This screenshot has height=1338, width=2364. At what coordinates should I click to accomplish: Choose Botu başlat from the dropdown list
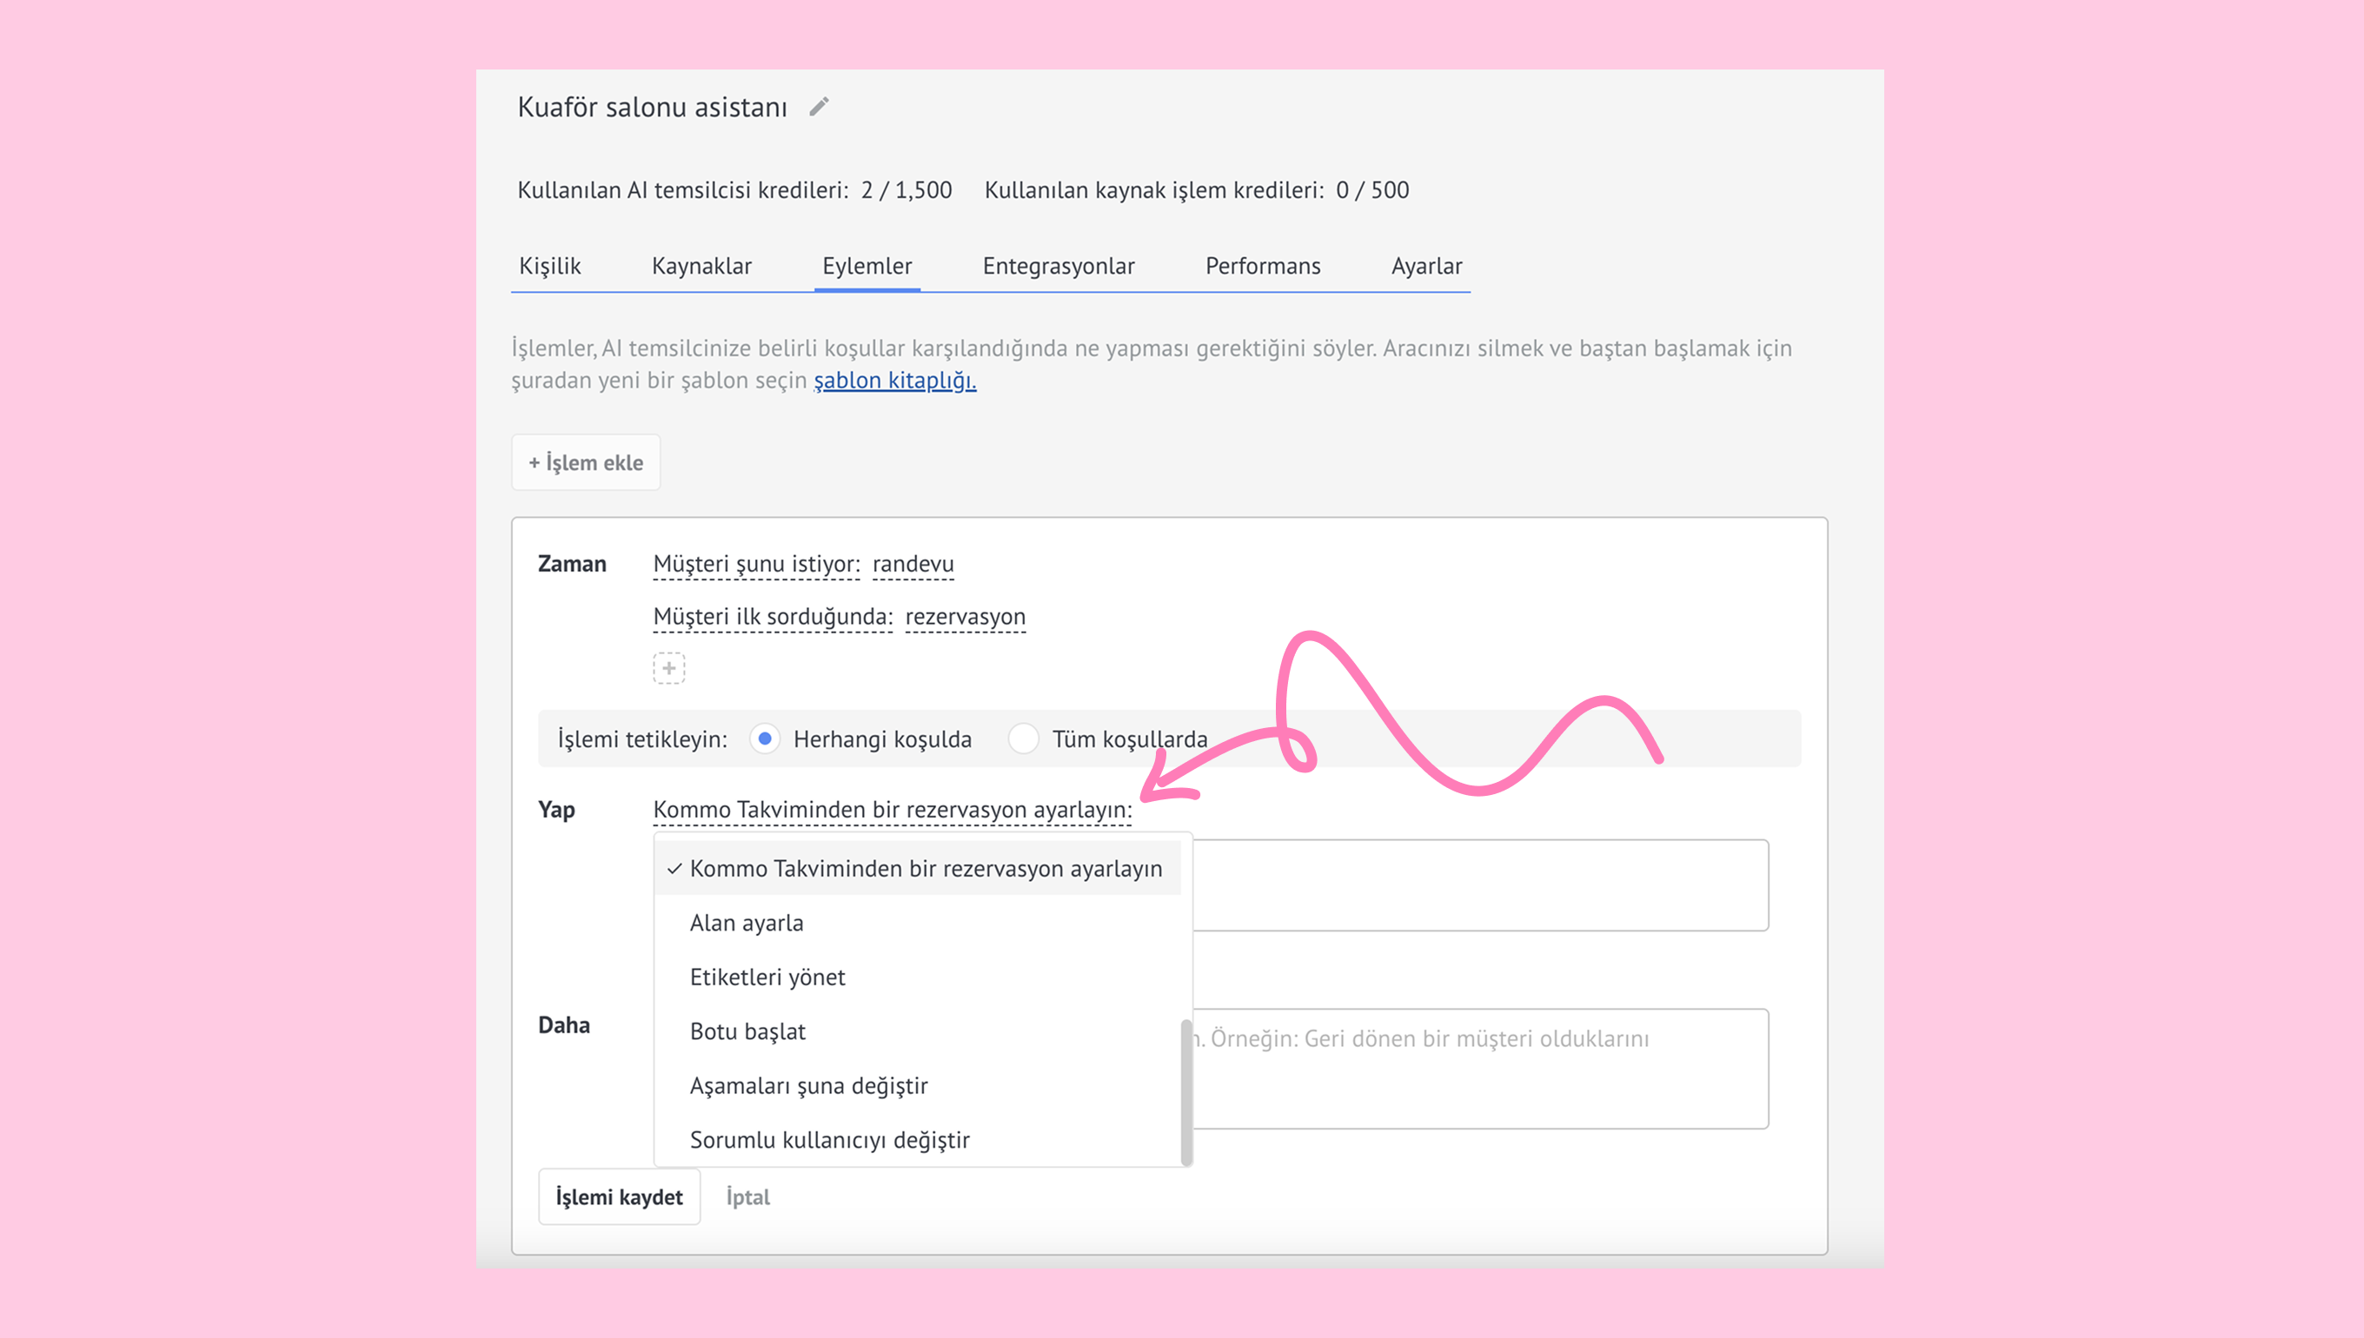point(747,1031)
